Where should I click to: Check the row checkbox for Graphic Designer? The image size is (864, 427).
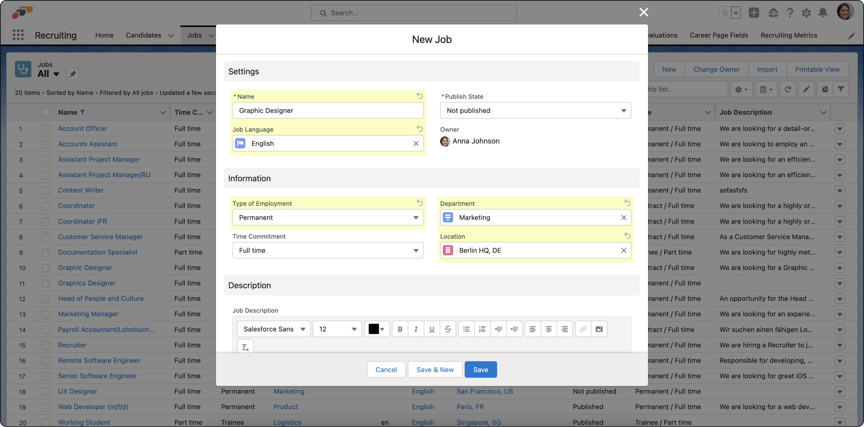point(46,268)
